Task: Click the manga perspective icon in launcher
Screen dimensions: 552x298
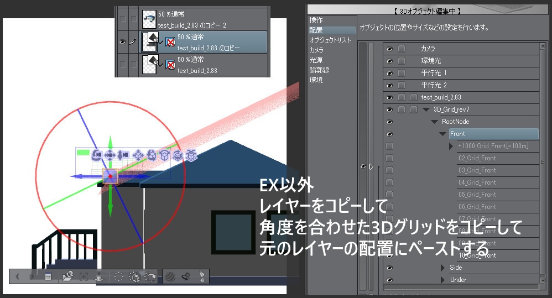Action: 202,276
